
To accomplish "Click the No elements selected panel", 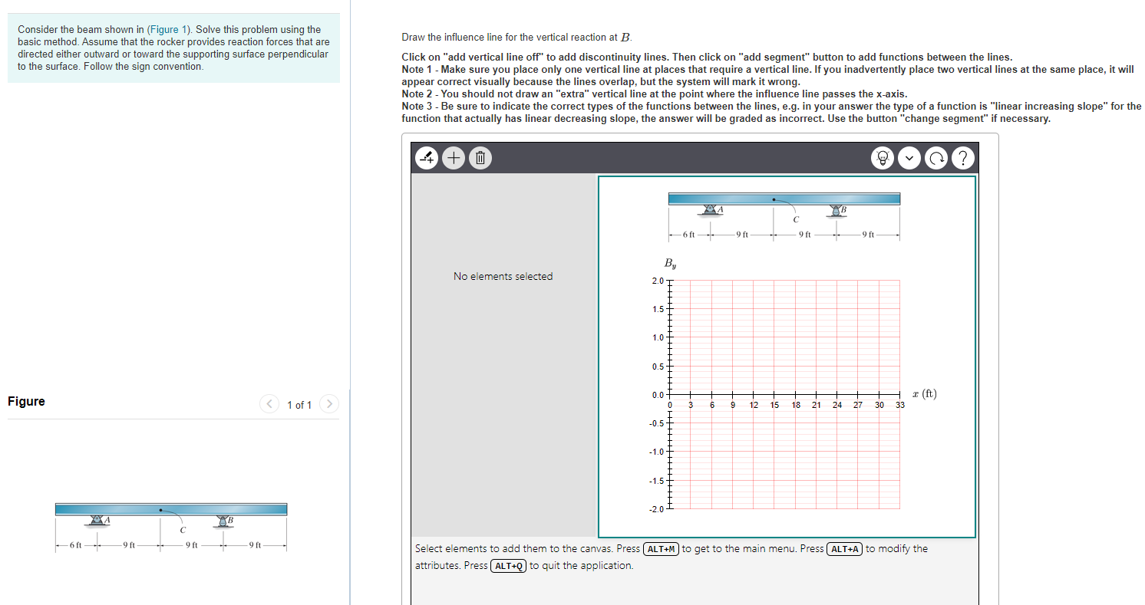I will [503, 276].
